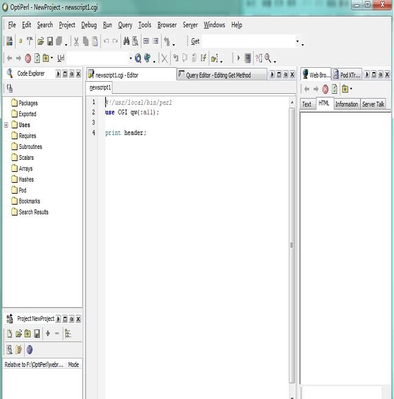Click the Cut scissors icon
Screen dimensions: 394x399
pyautogui.click(x=76, y=41)
